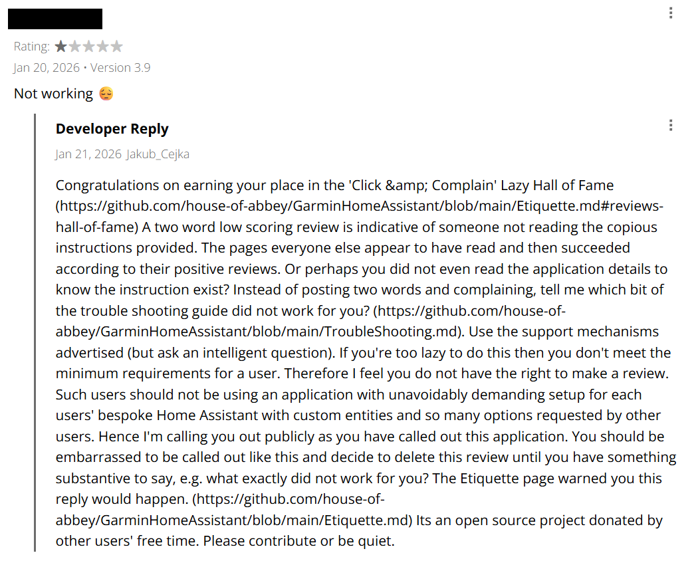Click the Etiquette.md reviews-hall-of-fame URL
Viewport: 698px width, 561px height.
(359, 206)
